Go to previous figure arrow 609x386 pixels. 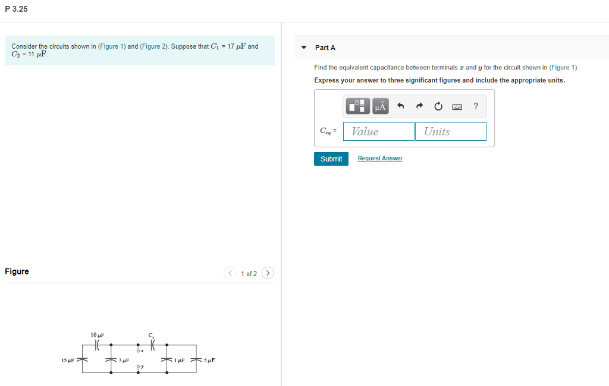[x=230, y=273]
